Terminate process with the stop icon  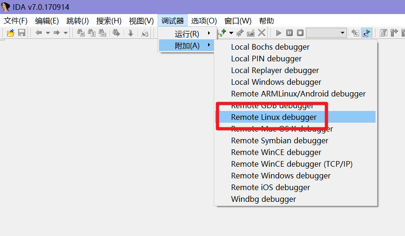(300, 33)
